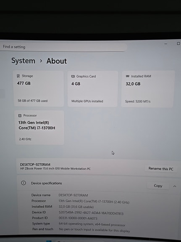Open the Processor card
The image size is (181, 242).
point(40,128)
